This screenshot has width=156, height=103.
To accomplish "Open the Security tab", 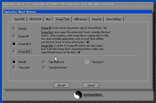I will 97,19.
